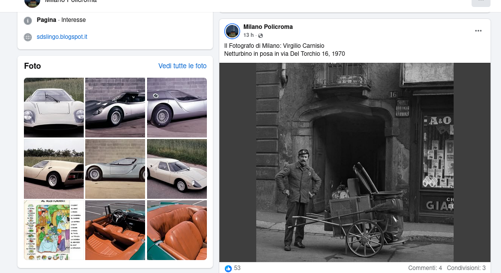
Task: Open the steering wheel interior photo thumbnail
Action: 115,230
